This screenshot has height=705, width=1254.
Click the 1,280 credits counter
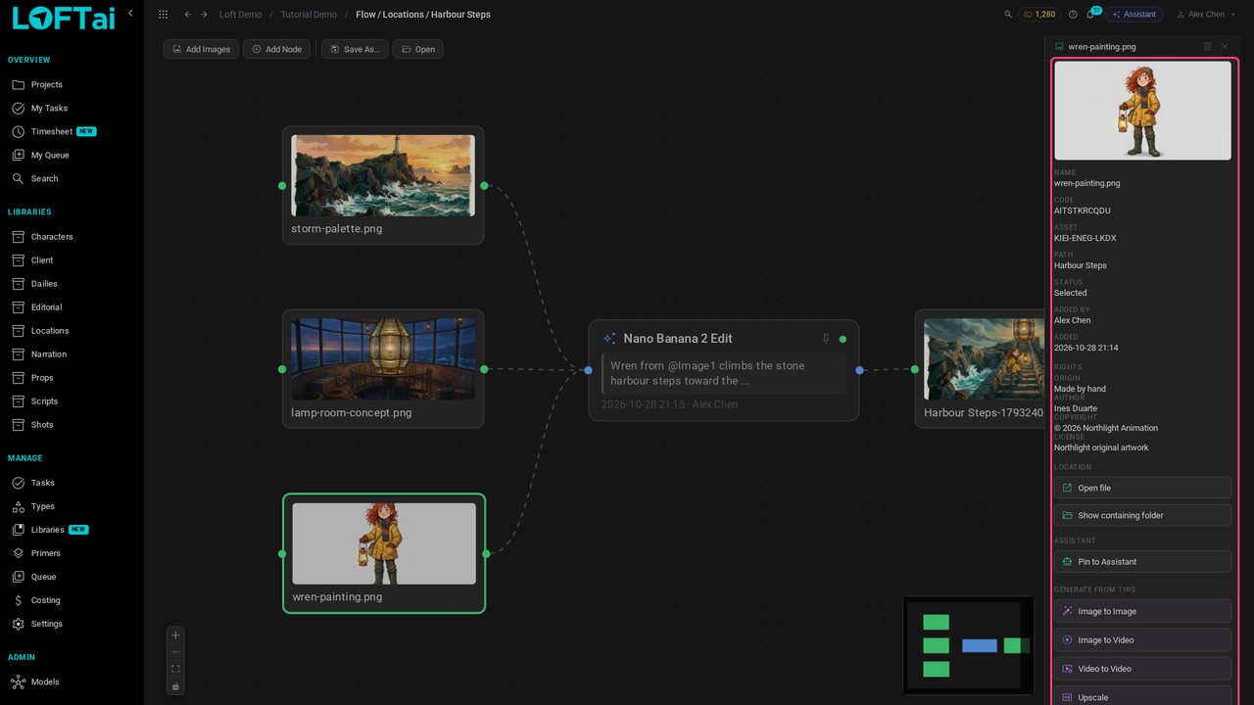pos(1039,15)
